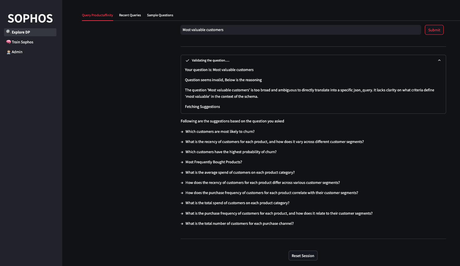
Task: Go to the Train Sophos page
Action: tap(30, 42)
